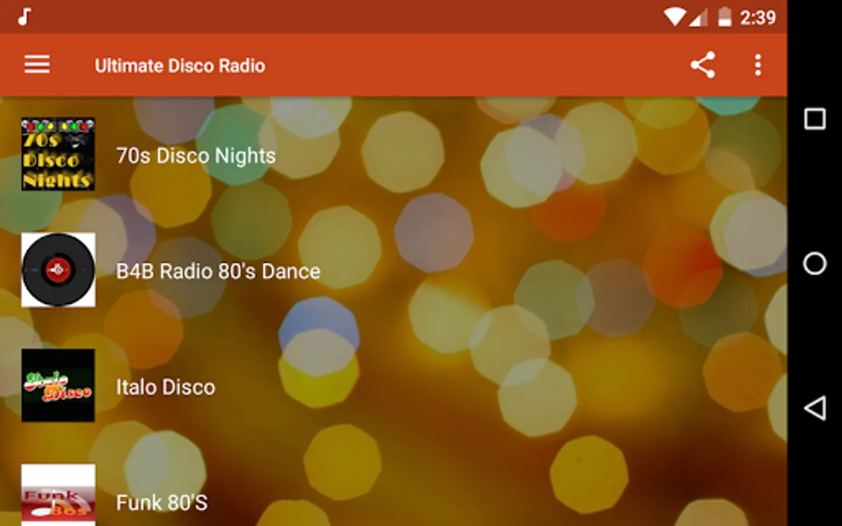Choose B4B Radio 80's Dance station

pyautogui.click(x=218, y=271)
